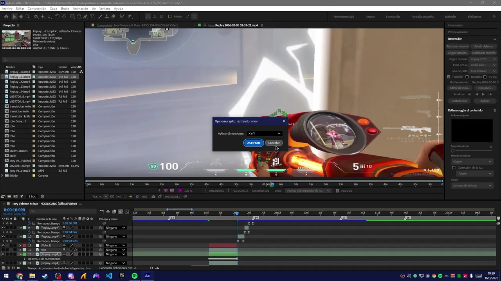
Task: Click the Restablecer button in Rastreador
Action: pos(459,101)
